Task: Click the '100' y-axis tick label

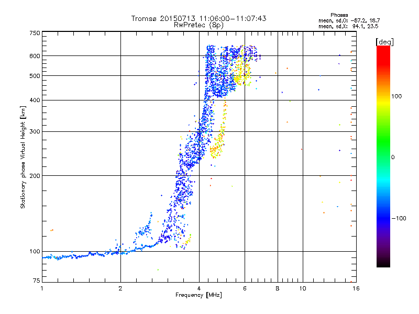Action: pos(35,252)
